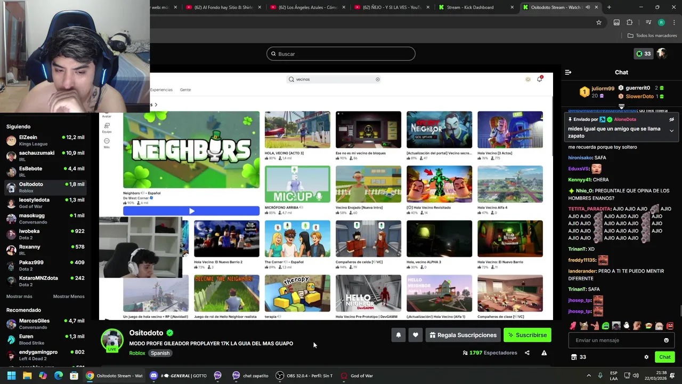Hide the pinned message with eye-slash icon
Screen dimensions: 682x384
point(671,119)
